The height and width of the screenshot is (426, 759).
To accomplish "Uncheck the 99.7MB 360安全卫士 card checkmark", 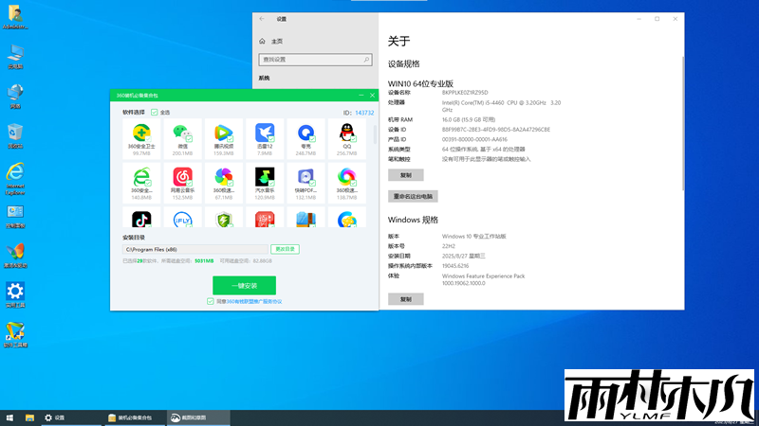I will 148,139.
